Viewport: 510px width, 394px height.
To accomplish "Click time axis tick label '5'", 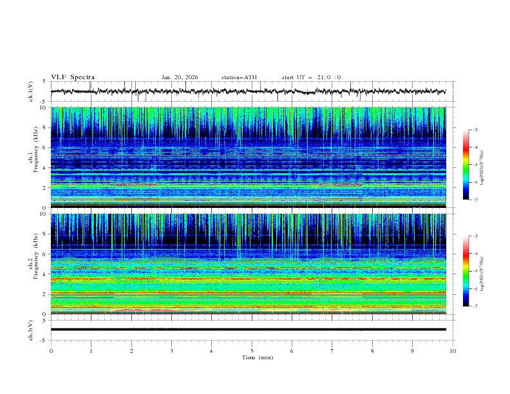I will pos(252,351).
